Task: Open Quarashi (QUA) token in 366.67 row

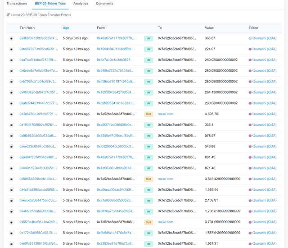Action: (x=264, y=38)
